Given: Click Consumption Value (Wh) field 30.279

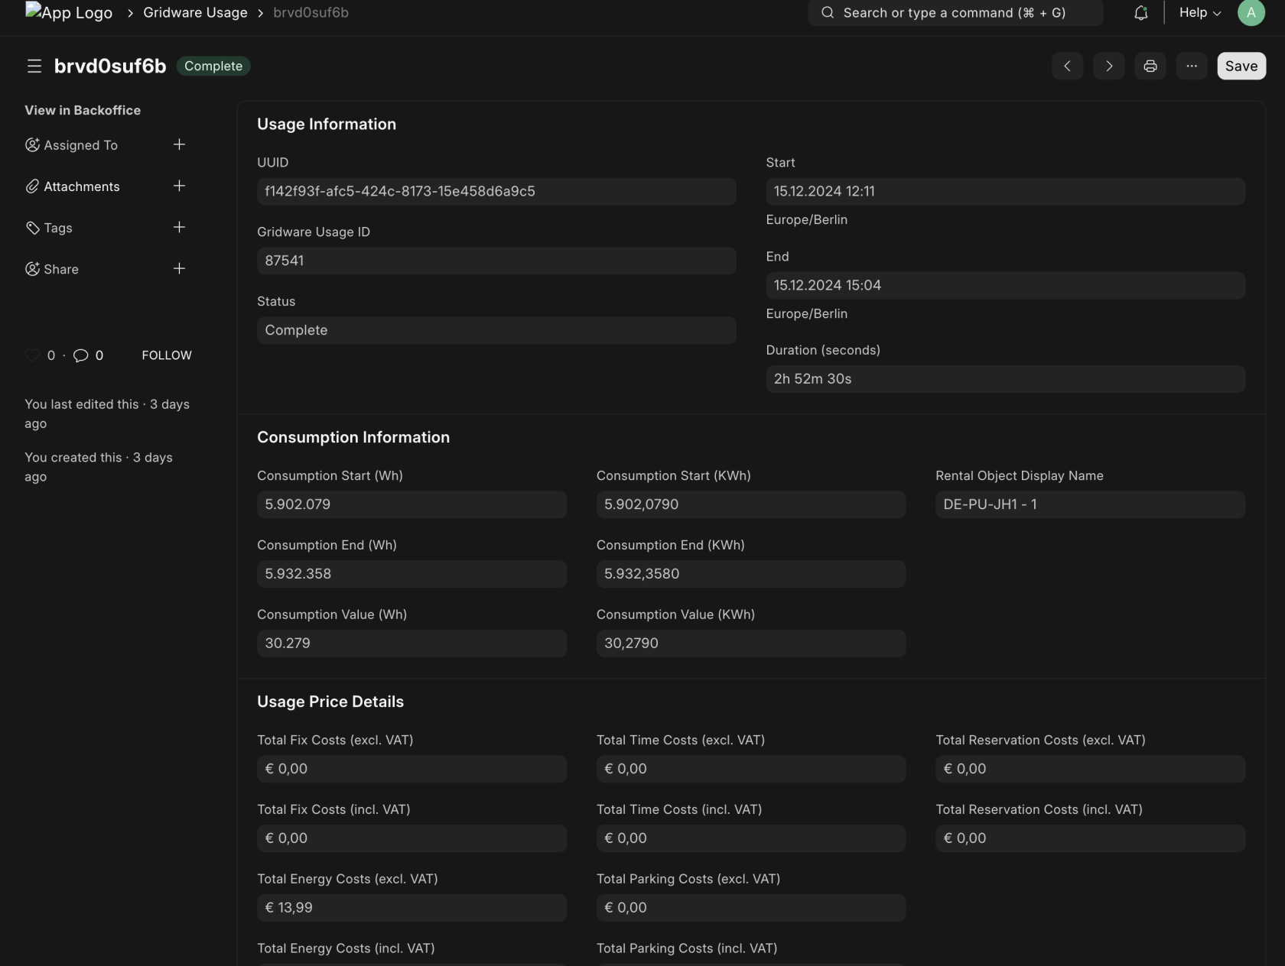Looking at the screenshot, I should coord(412,643).
